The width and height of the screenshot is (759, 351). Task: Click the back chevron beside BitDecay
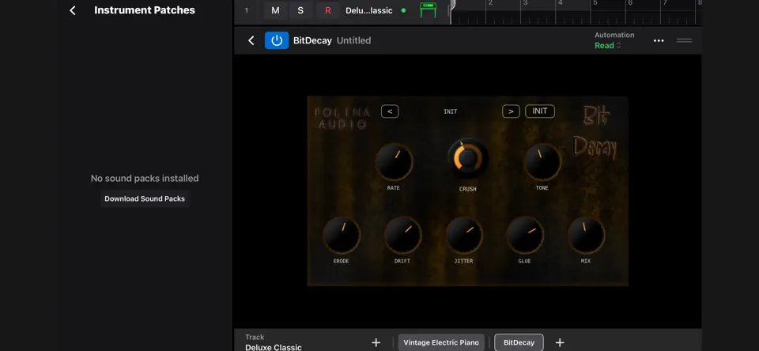point(251,40)
